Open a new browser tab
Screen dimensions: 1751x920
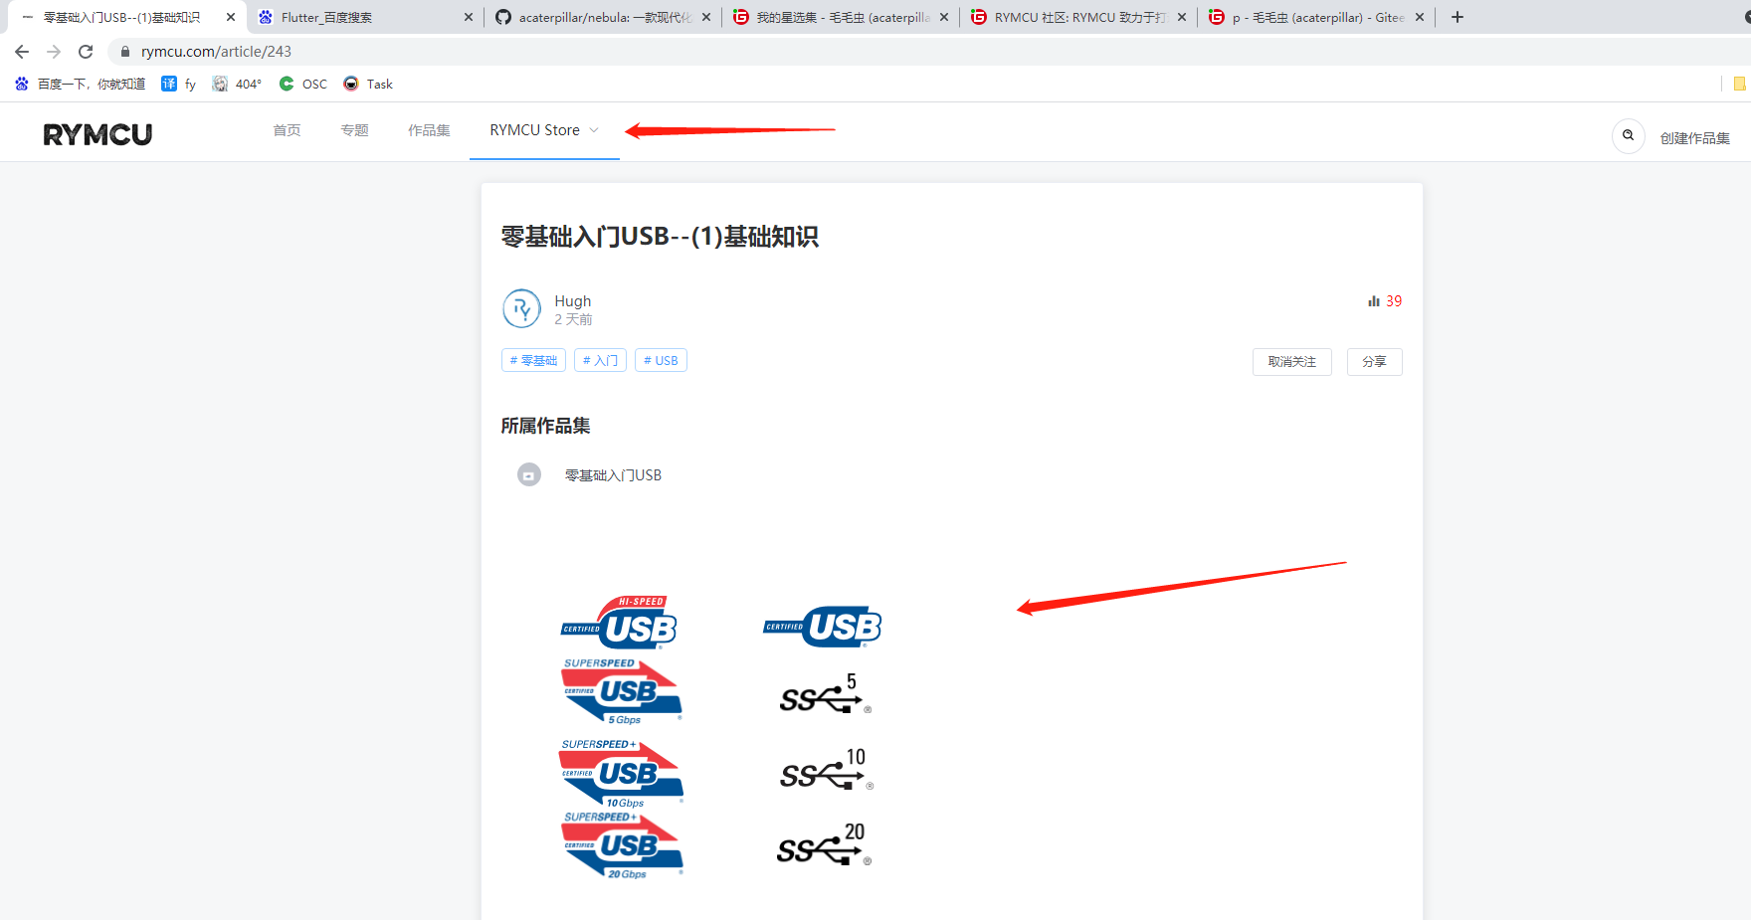click(1458, 17)
